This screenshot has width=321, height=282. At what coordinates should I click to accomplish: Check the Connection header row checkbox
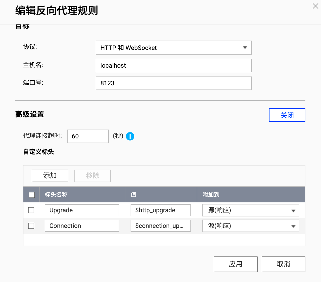pos(31,226)
